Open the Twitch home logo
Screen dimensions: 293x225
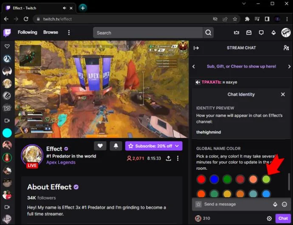coord(7,33)
